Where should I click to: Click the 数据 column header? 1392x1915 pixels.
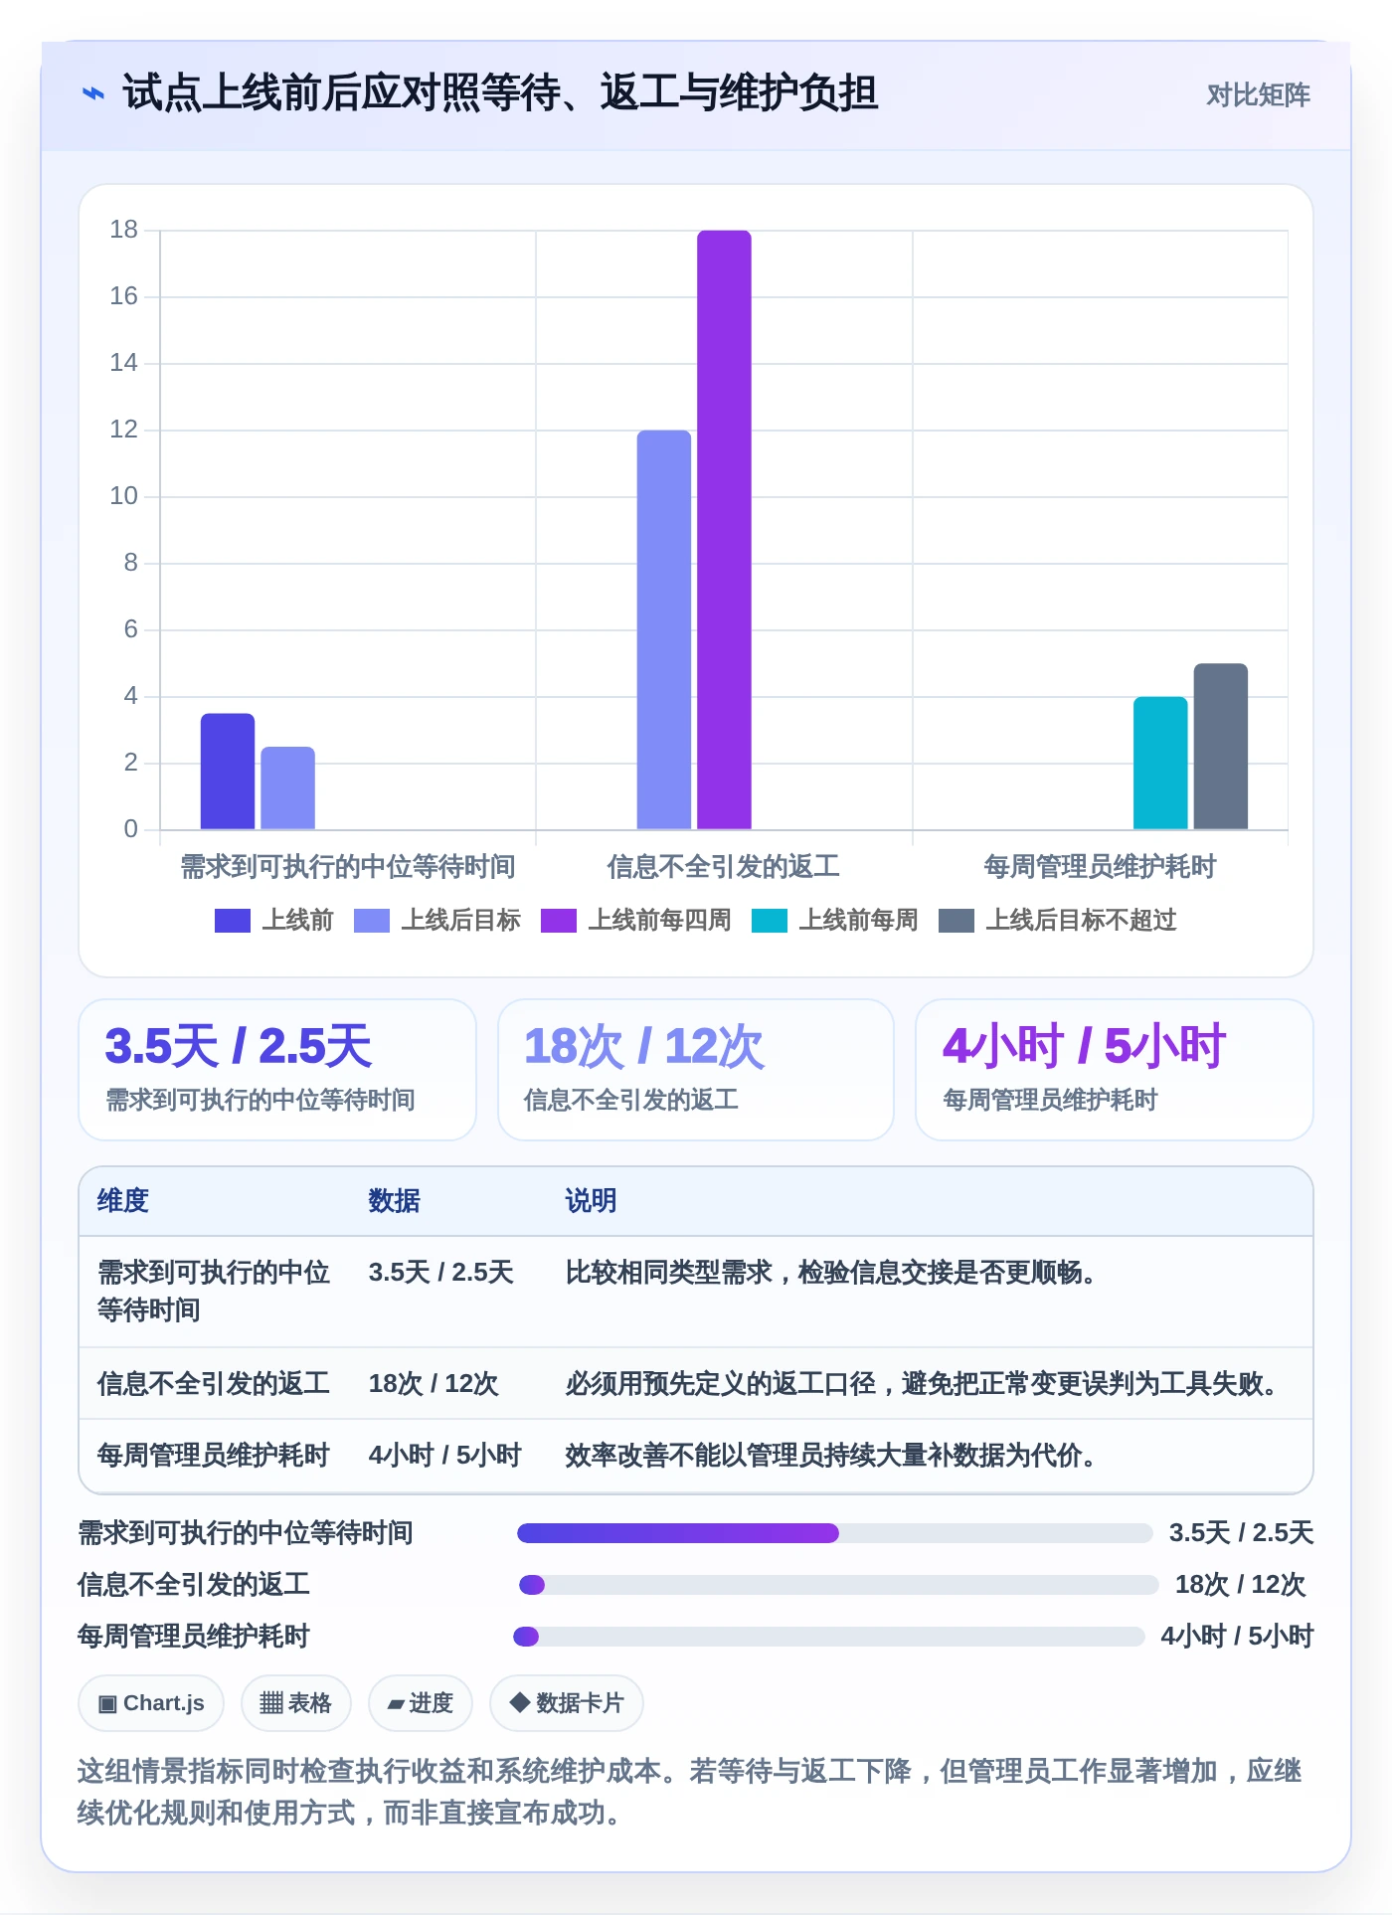(x=395, y=1201)
